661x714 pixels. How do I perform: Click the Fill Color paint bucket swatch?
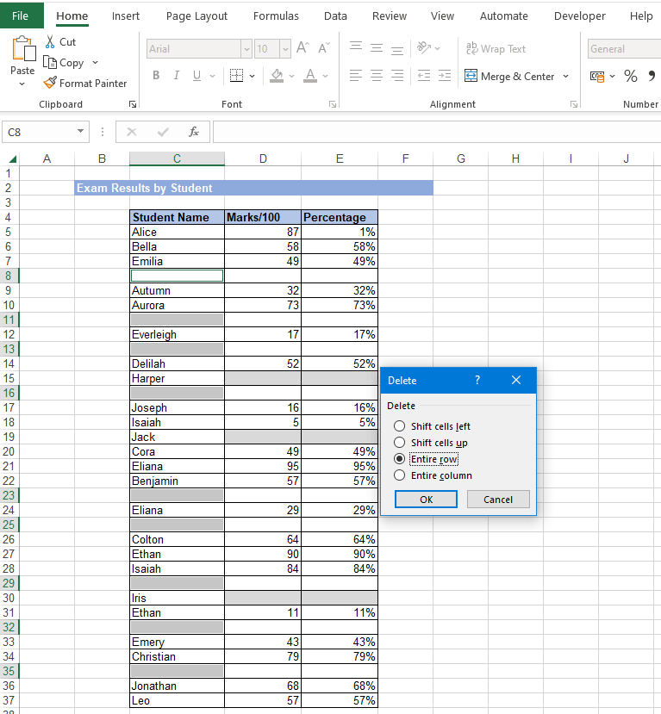[x=277, y=77]
